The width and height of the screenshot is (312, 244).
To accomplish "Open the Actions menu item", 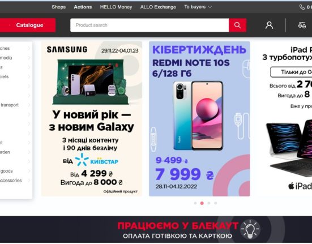I will point(83,7).
